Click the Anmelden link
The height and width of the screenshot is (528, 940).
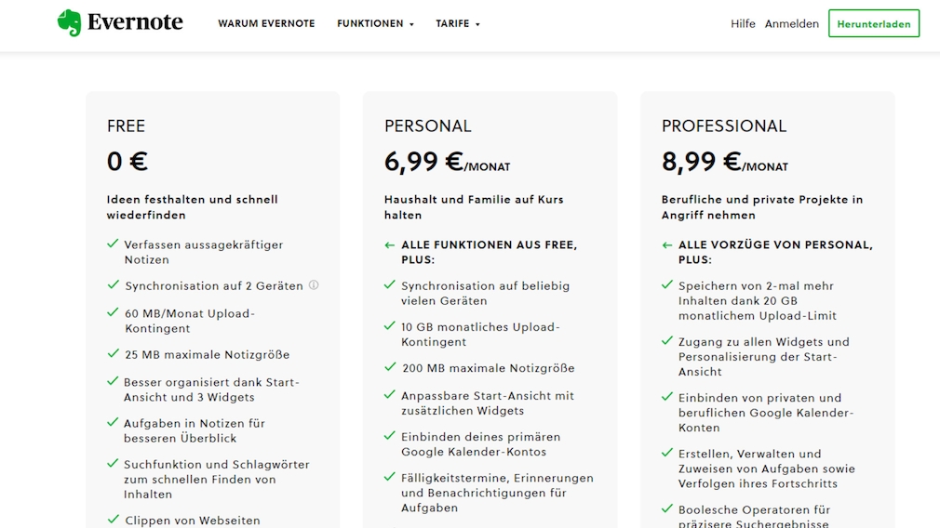click(x=791, y=24)
